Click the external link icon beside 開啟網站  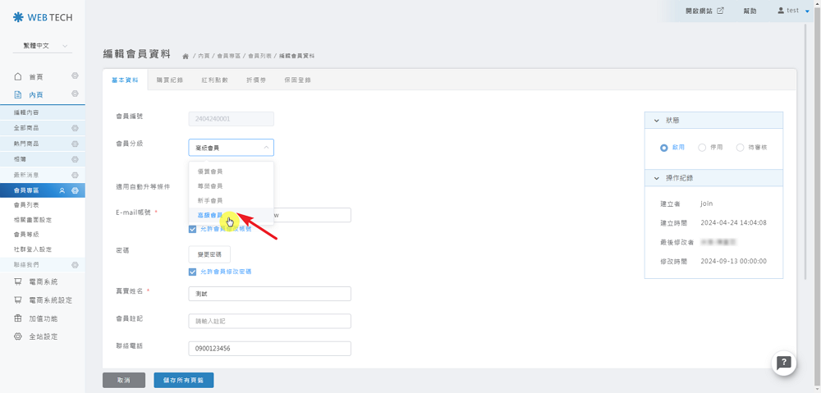721,11
